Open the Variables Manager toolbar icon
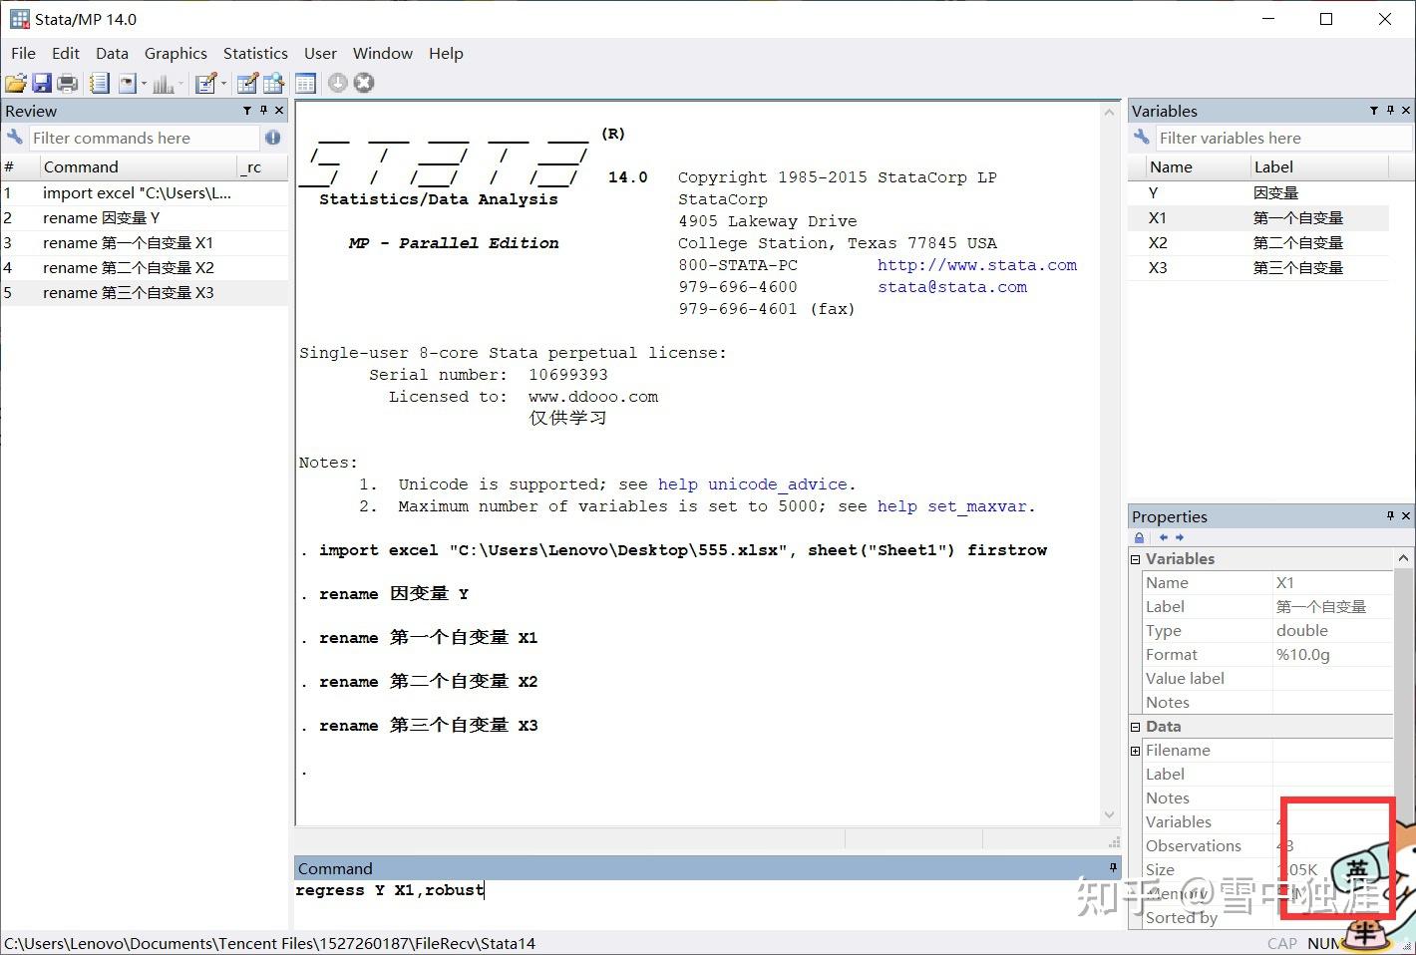This screenshot has width=1416, height=955. click(x=305, y=84)
